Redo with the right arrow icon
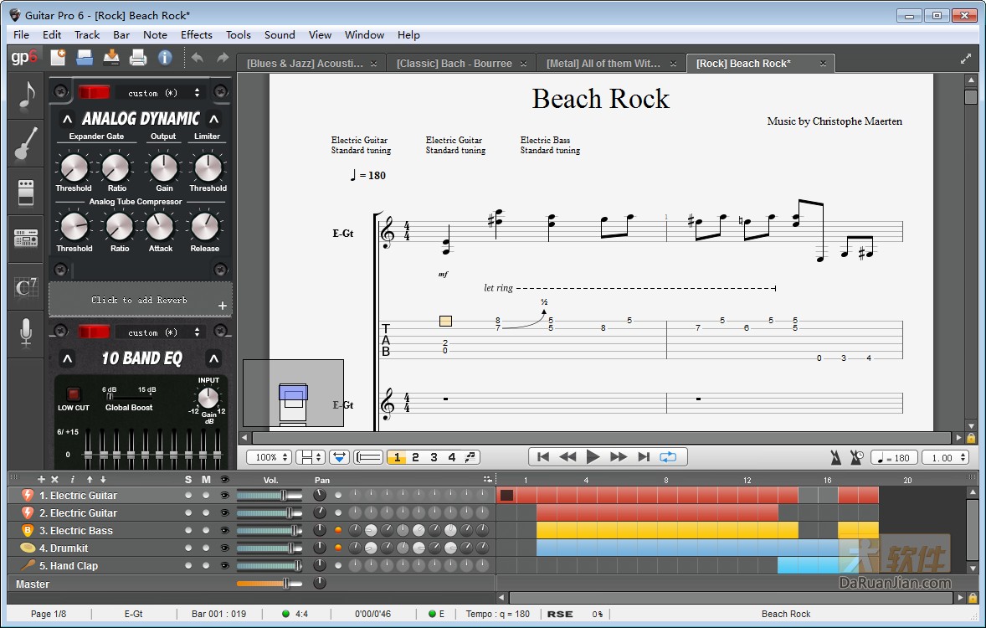 [222, 58]
